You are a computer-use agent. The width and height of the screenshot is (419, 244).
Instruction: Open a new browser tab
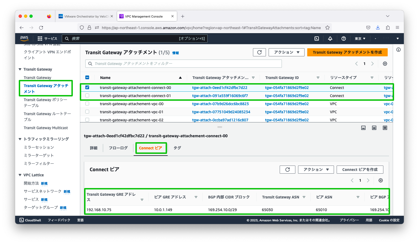(x=183, y=16)
